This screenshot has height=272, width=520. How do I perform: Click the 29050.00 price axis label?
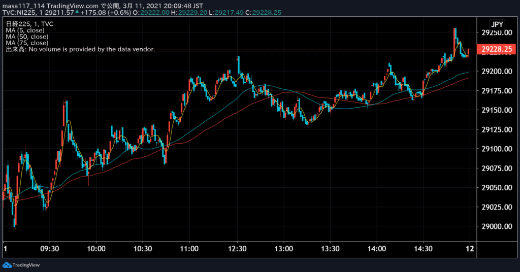[x=497, y=188]
